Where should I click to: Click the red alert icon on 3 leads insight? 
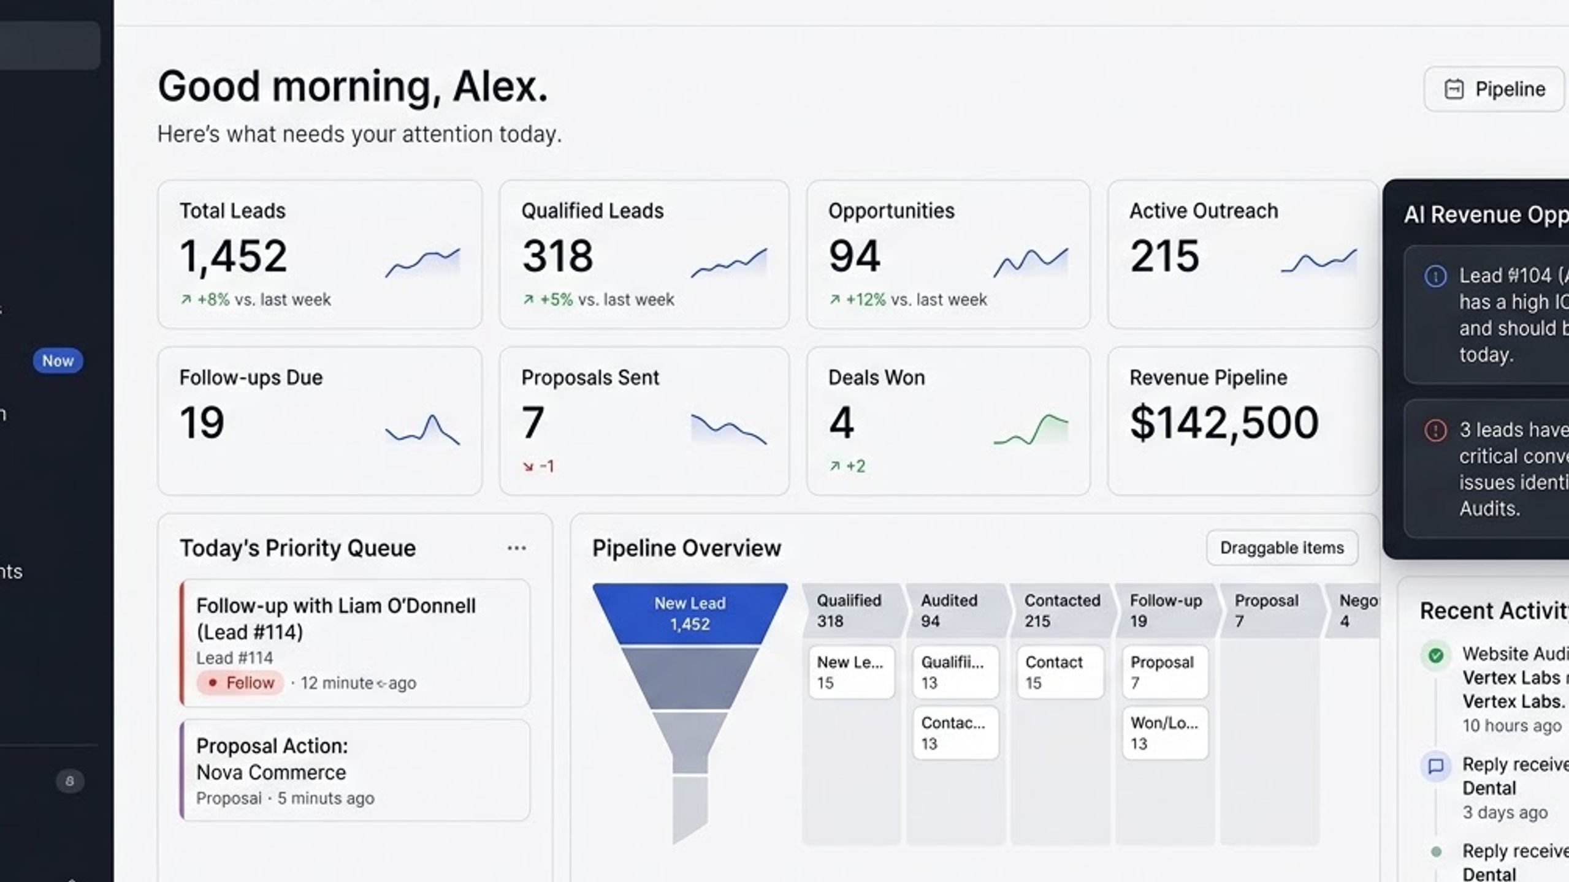point(1435,431)
